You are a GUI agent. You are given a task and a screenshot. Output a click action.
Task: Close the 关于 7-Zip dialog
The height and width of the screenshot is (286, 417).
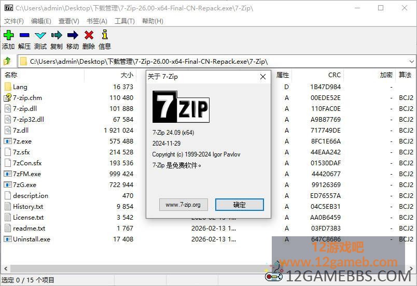tap(263, 77)
